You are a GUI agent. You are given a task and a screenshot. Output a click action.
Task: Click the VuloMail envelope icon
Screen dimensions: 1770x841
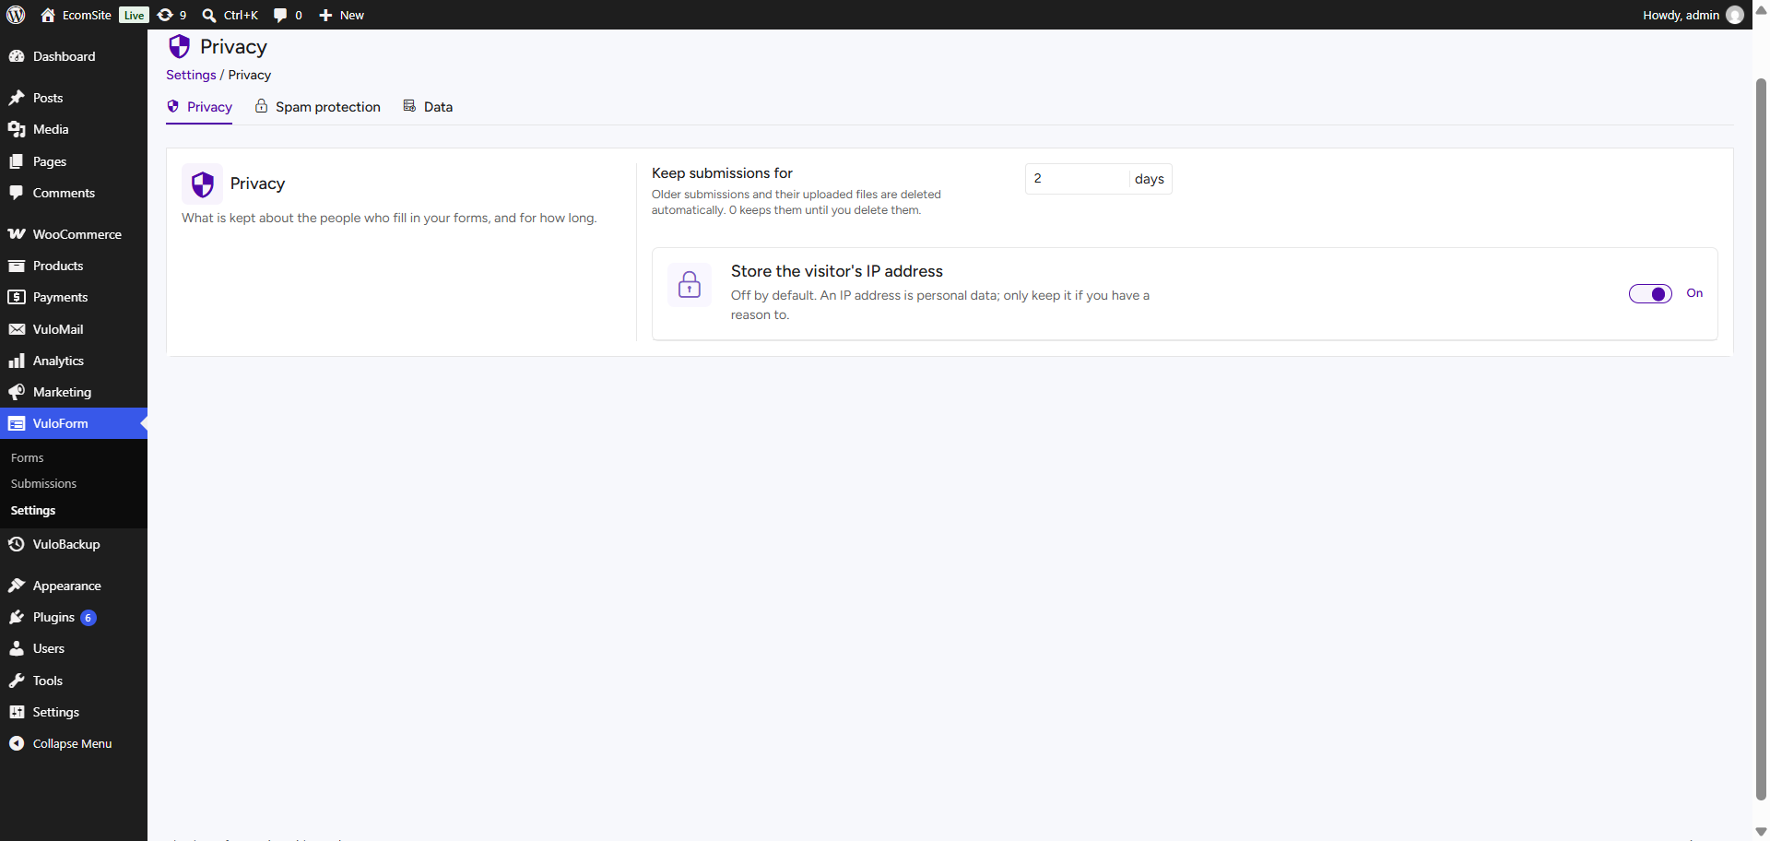click(x=17, y=329)
